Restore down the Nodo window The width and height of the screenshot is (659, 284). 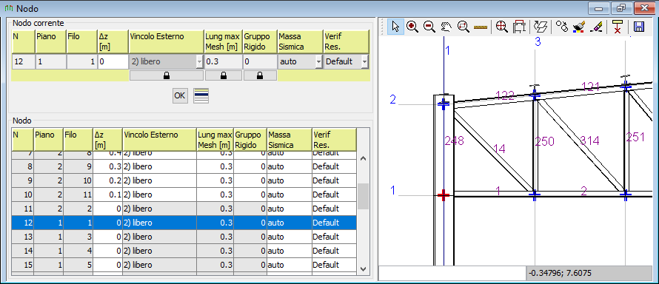tap(621, 7)
